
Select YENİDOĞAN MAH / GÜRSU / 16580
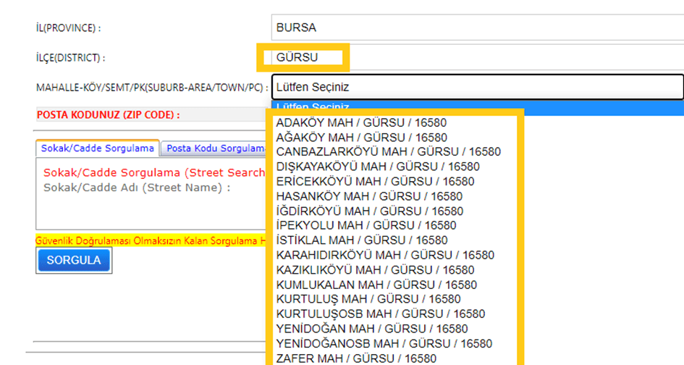[x=371, y=329]
